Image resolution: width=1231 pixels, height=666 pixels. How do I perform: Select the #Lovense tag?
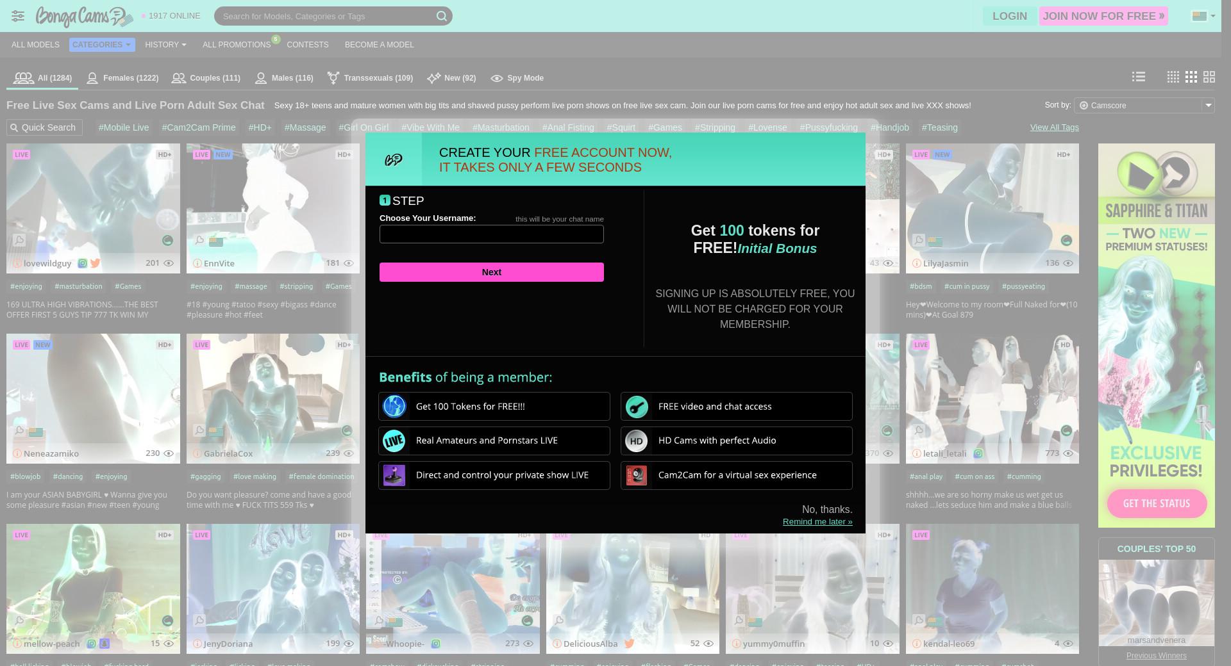[x=767, y=127]
